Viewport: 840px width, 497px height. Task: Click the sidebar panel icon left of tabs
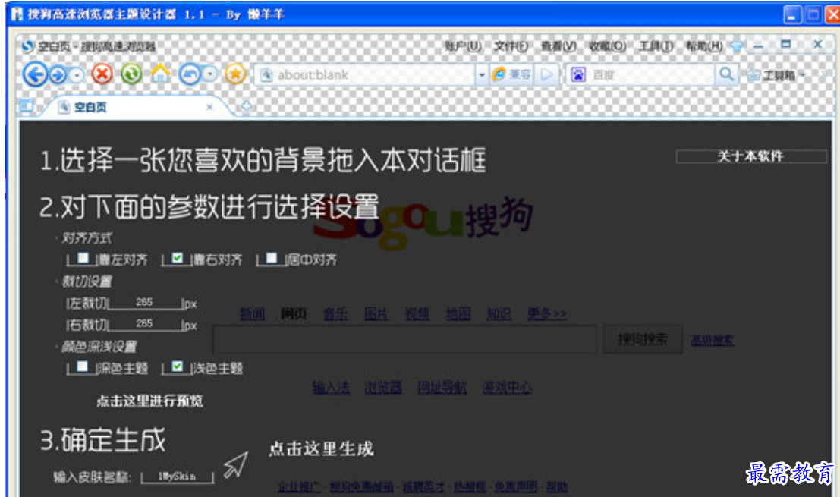26,106
